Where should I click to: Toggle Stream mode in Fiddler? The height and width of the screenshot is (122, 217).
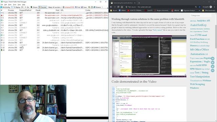pyautogui.click(x=34, y=7)
